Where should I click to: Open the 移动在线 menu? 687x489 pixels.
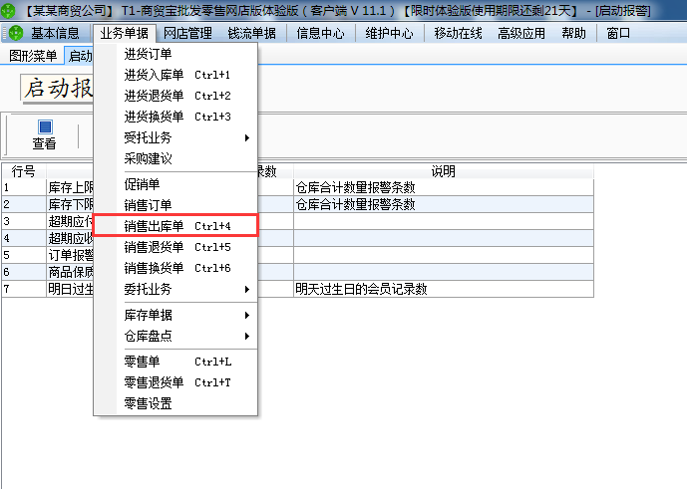[458, 33]
